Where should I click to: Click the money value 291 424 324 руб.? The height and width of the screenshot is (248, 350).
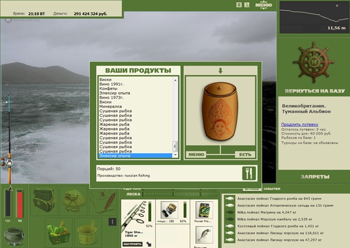click(90, 13)
